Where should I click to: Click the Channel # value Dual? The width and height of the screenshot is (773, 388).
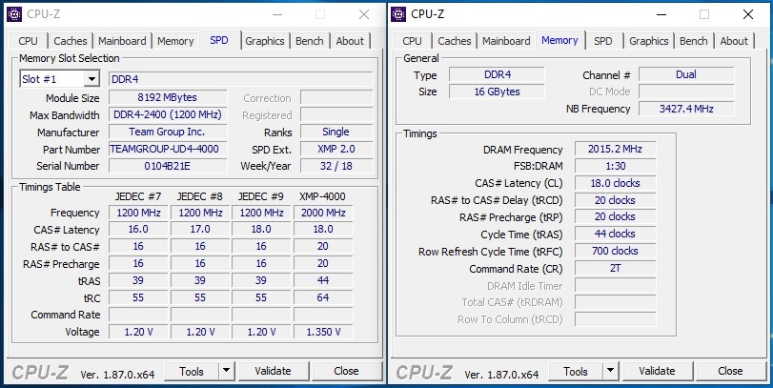tap(686, 74)
